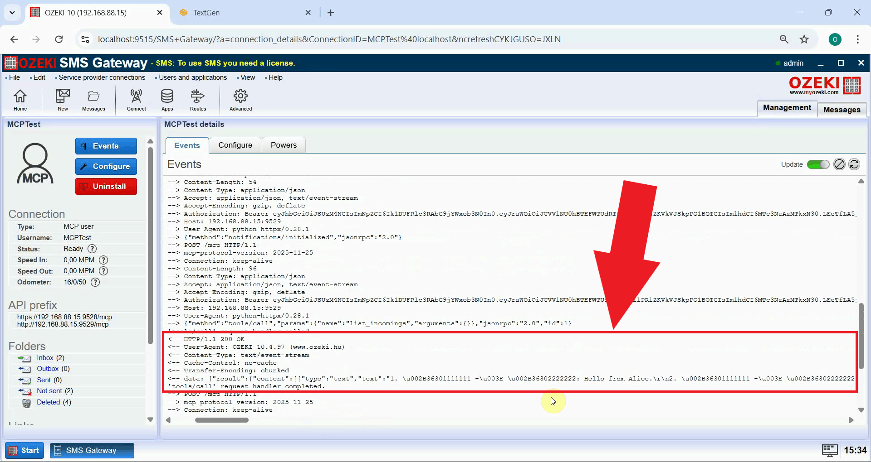Click the SMS Gateway taskbar button
This screenshot has width=871, height=462.
(92, 450)
